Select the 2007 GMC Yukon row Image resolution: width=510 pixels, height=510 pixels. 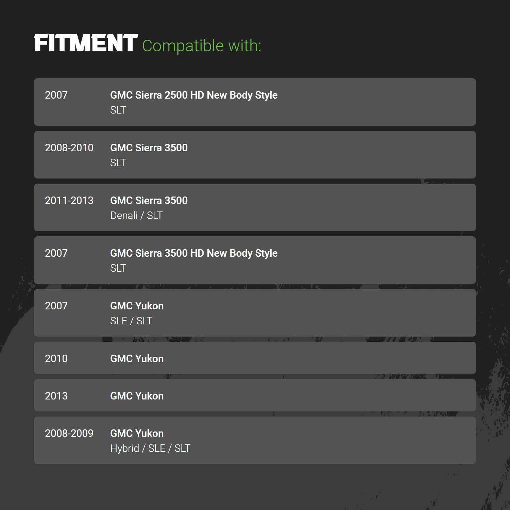(x=255, y=313)
